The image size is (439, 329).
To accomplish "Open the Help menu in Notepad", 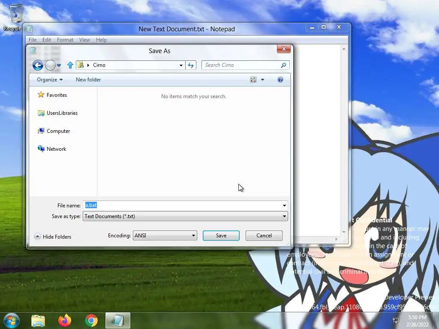I will point(101,40).
